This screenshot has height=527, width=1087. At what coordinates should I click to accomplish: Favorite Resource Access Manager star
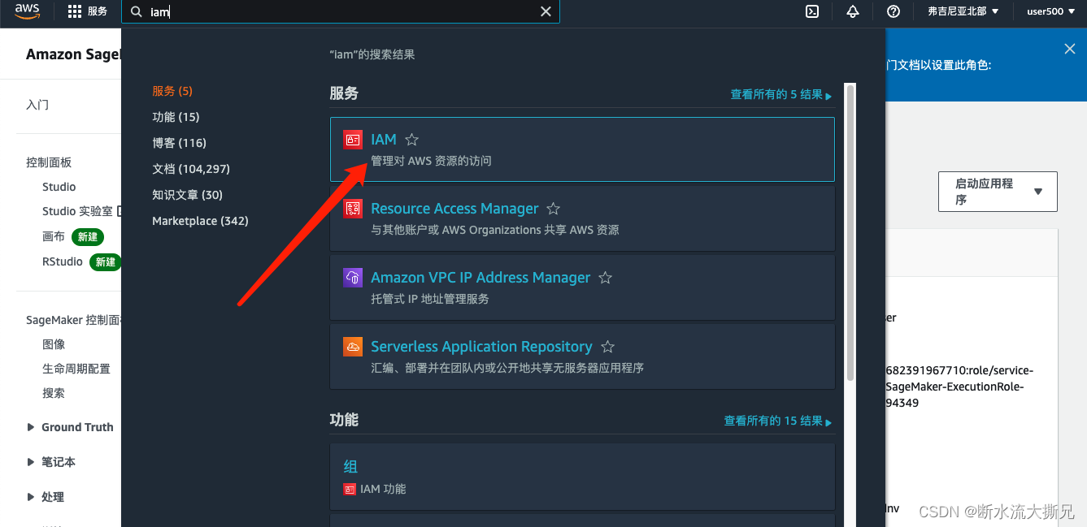click(554, 209)
